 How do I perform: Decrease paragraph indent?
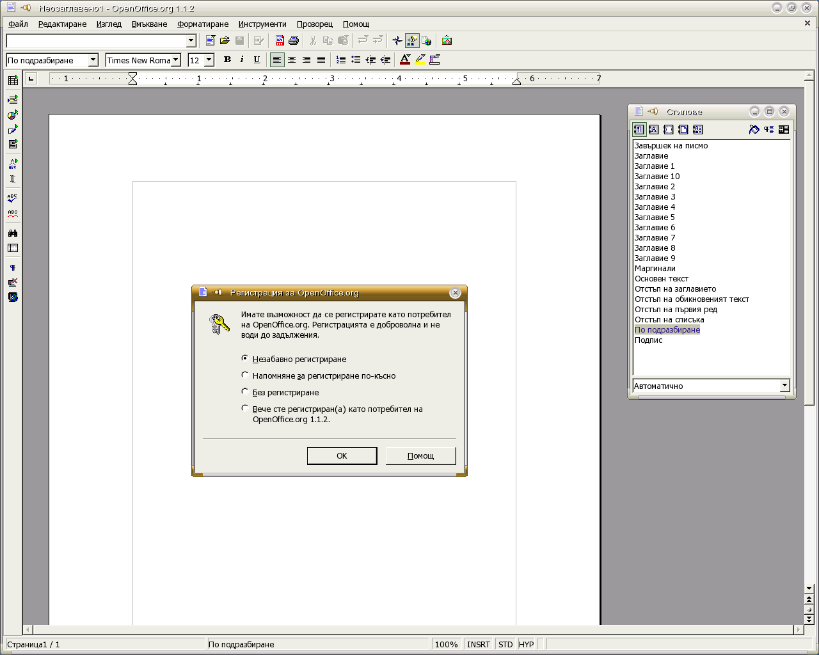point(370,59)
